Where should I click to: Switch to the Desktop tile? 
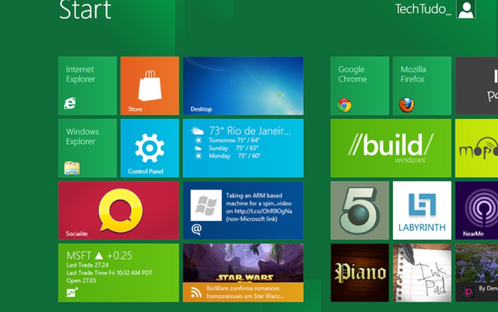243,85
